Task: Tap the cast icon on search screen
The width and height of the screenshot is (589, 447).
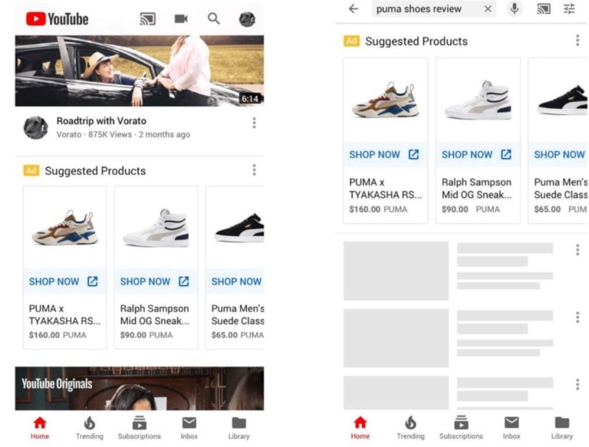Action: [x=544, y=8]
